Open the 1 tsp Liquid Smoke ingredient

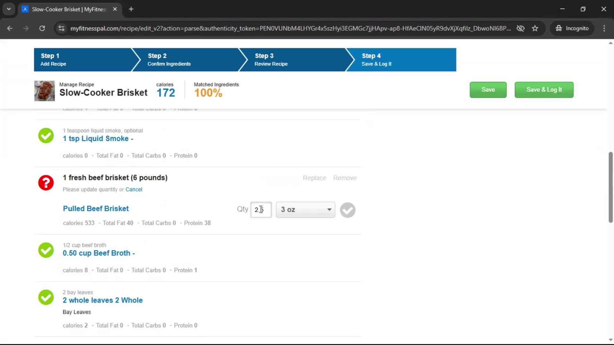(98, 139)
